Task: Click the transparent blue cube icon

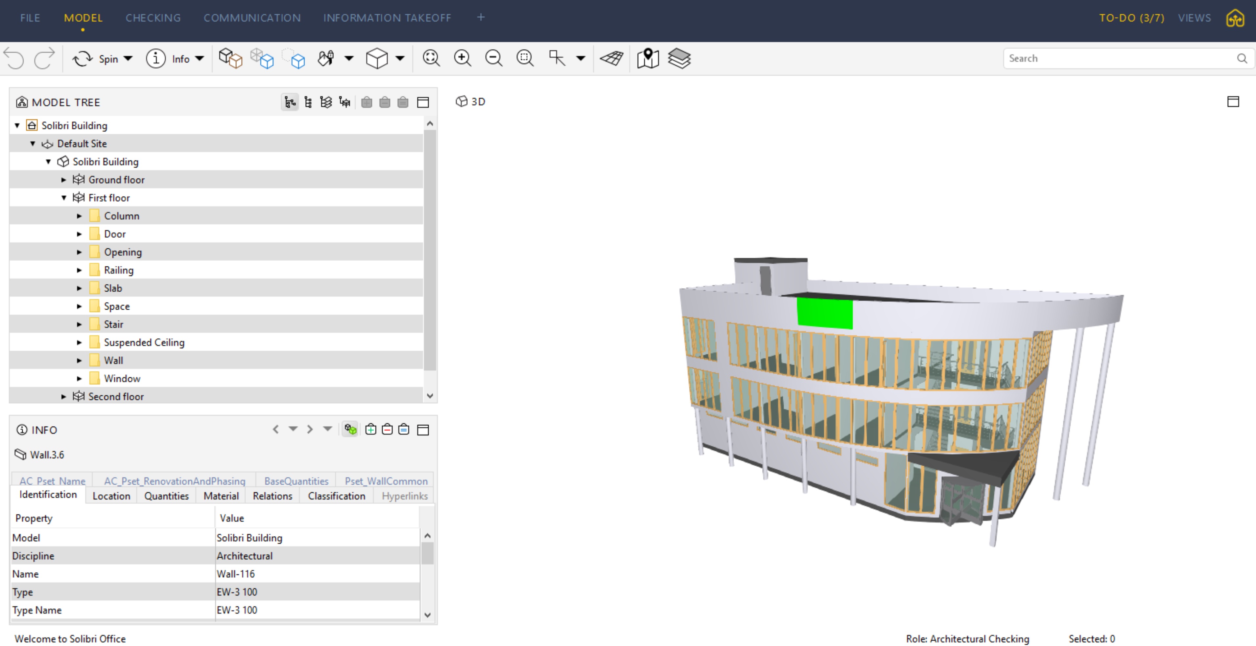Action: tap(262, 58)
